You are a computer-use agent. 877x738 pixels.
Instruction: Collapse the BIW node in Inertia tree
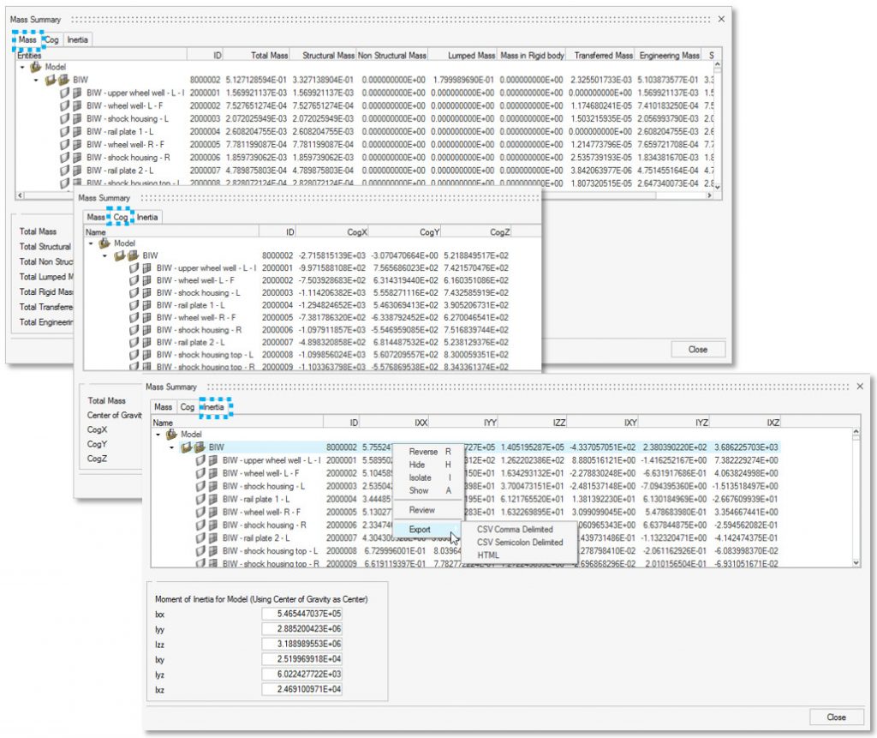pos(171,447)
